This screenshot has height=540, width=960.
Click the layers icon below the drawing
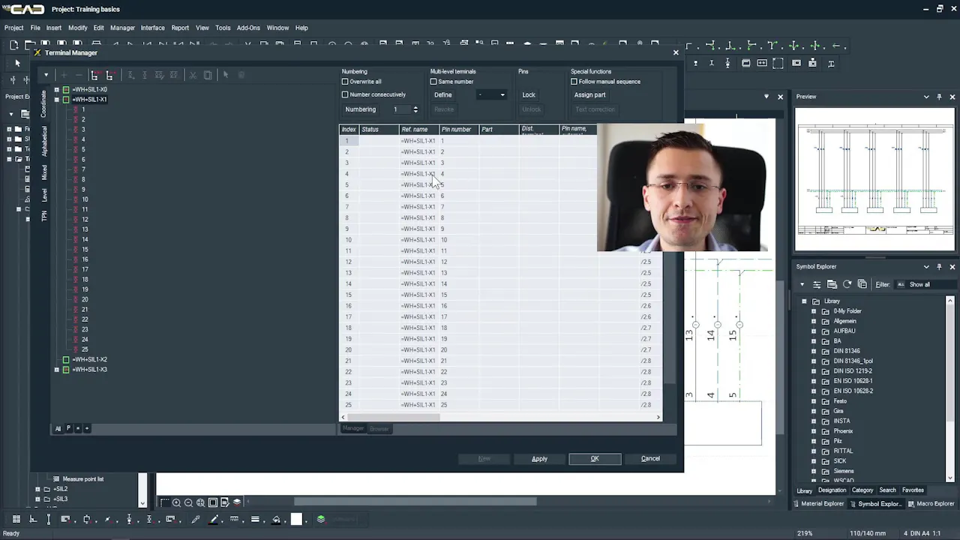237,502
